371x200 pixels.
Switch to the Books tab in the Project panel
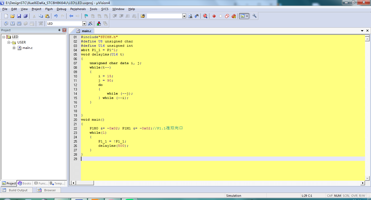(24, 183)
